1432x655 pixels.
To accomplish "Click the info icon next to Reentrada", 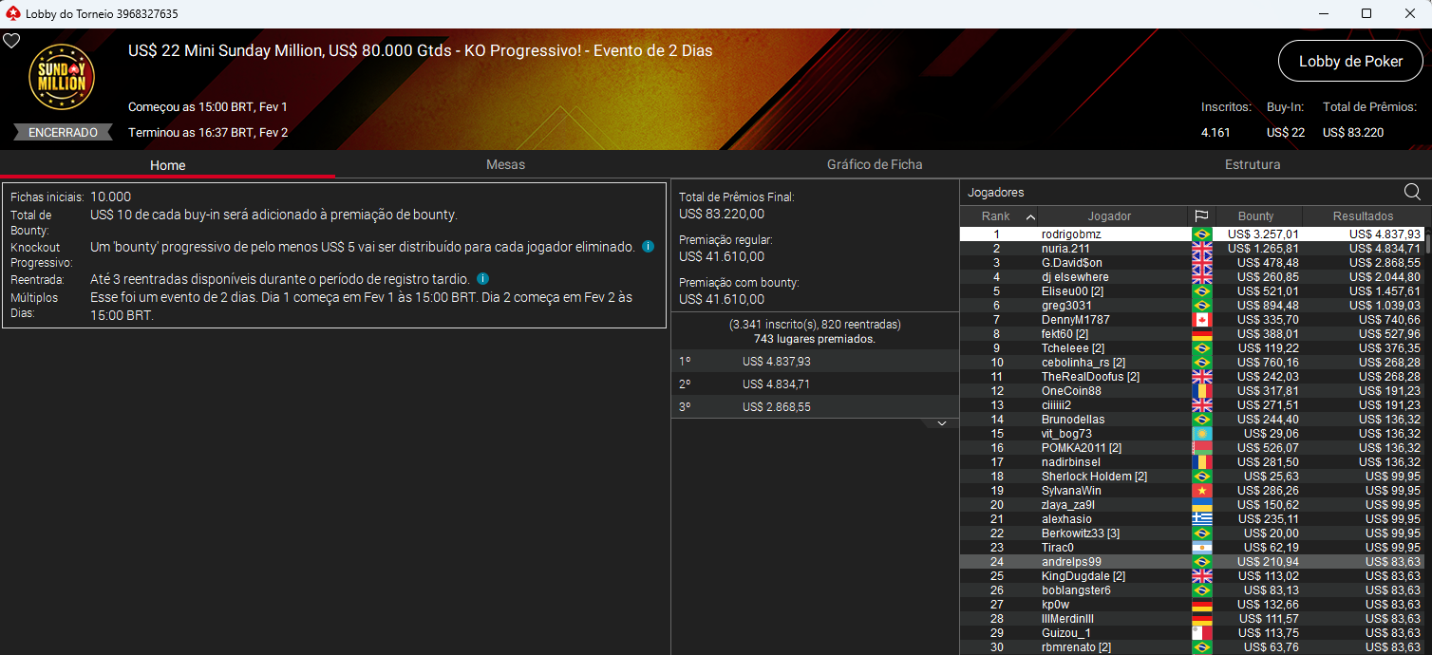I will (484, 279).
